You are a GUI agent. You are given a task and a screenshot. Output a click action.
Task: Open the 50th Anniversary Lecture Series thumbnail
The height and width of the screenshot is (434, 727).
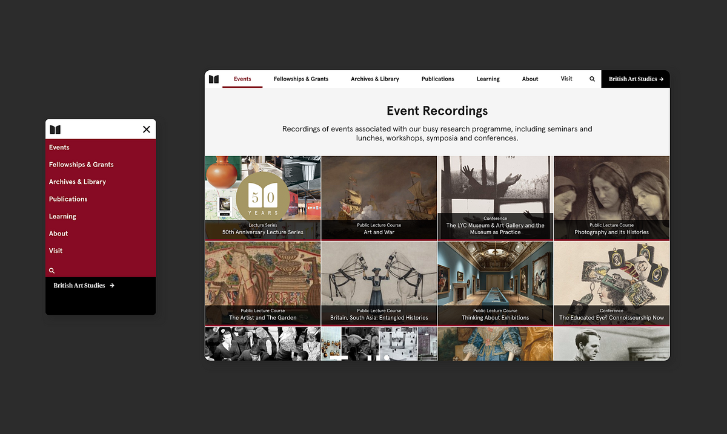tap(262, 198)
